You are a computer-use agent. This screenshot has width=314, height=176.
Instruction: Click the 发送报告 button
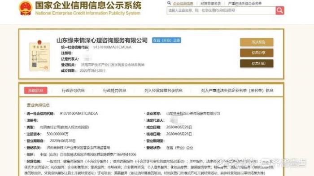(x=257, y=42)
